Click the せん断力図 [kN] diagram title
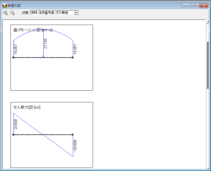 pyautogui.click(x=27, y=107)
